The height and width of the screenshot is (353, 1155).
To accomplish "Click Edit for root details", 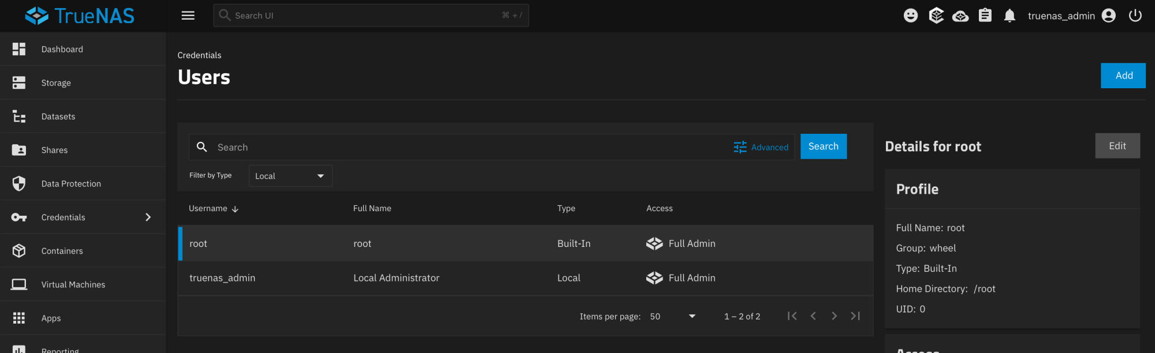I will click(x=1117, y=146).
